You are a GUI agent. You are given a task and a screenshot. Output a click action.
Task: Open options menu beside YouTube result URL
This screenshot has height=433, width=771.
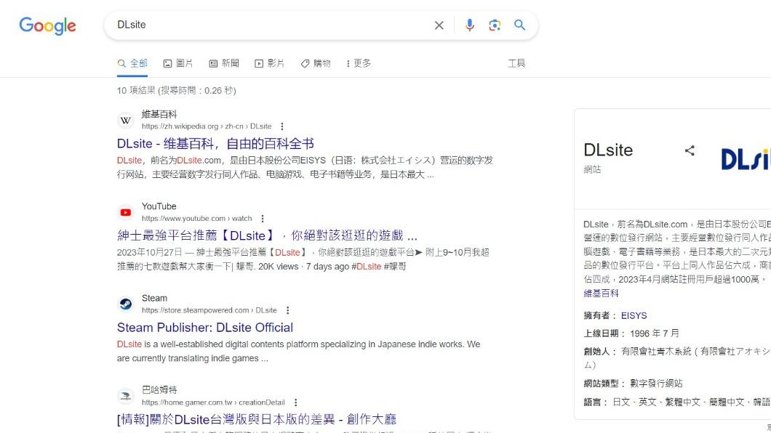263,219
